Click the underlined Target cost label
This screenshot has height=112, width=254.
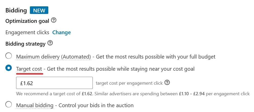click(x=29, y=69)
